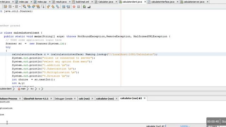The height and width of the screenshot is (127, 226).
Task: Switch to calculatorserver.java tab
Action: 194,2
